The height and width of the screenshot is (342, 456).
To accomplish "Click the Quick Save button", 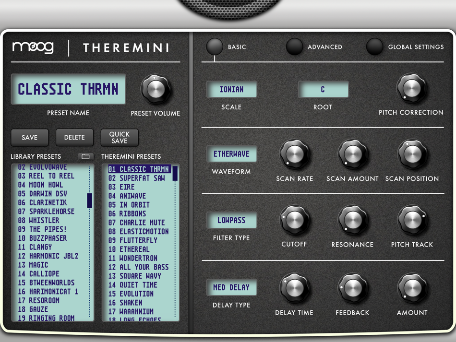I will [x=119, y=138].
